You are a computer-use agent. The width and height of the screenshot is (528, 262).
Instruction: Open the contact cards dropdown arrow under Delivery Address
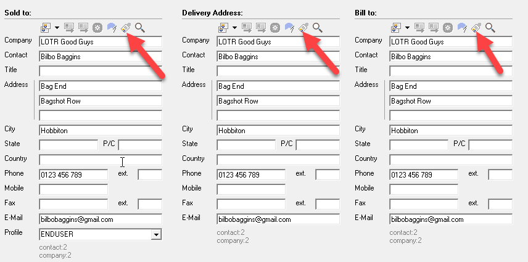[x=234, y=27]
